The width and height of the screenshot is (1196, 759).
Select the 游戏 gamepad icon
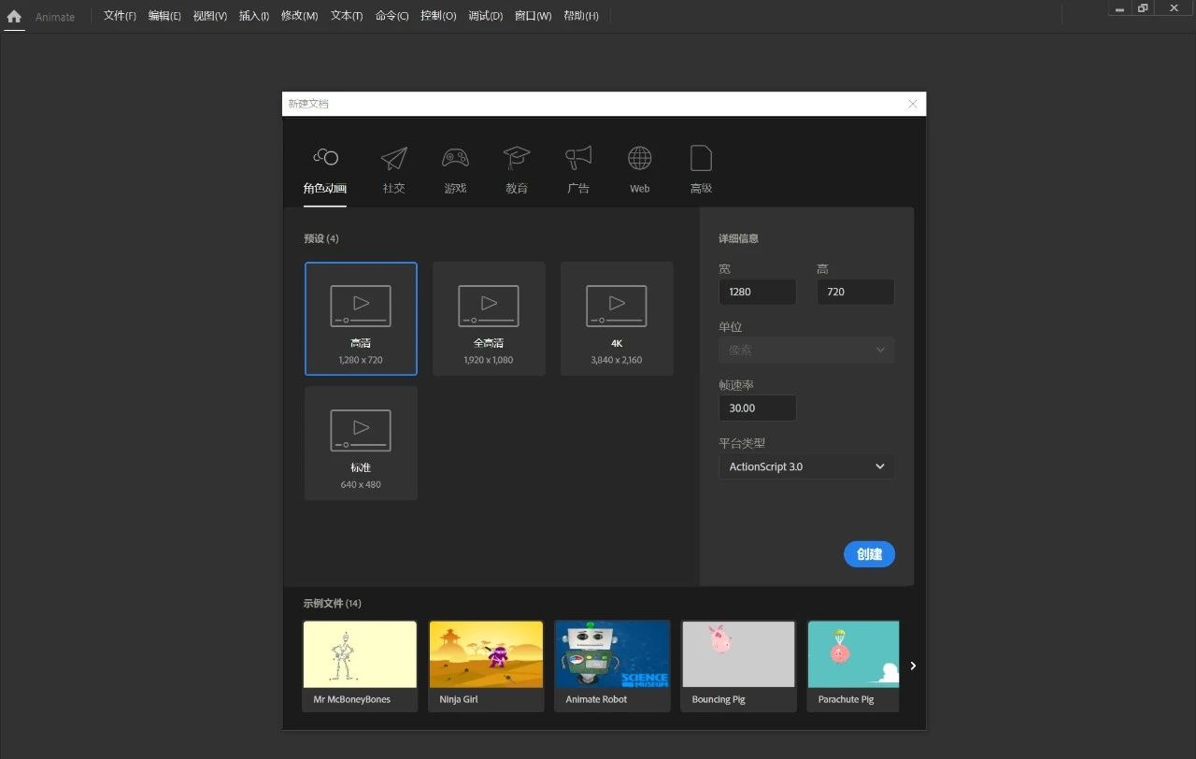[455, 158]
